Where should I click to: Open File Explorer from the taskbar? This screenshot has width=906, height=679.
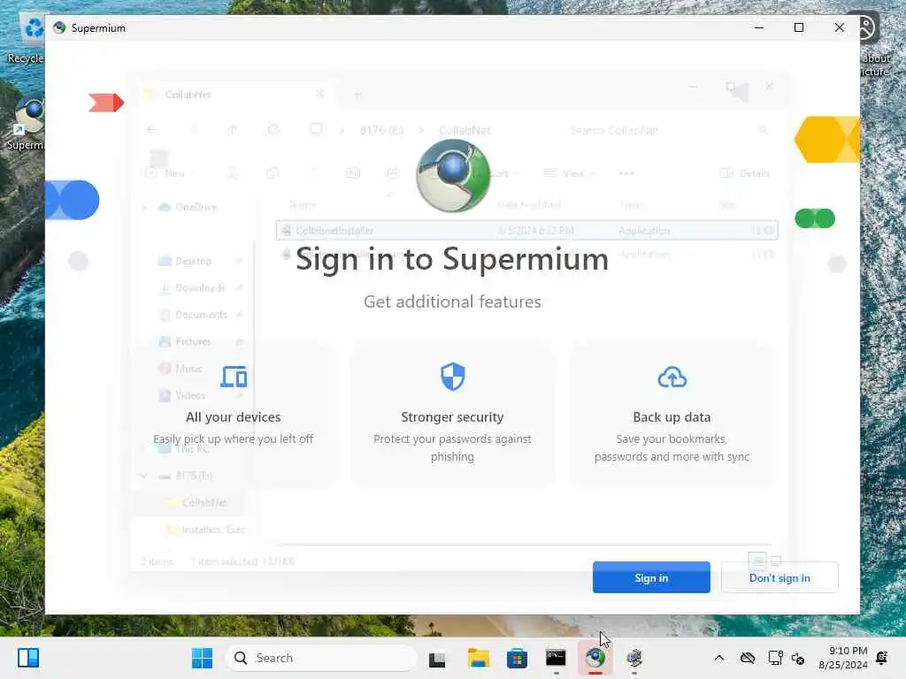(479, 658)
